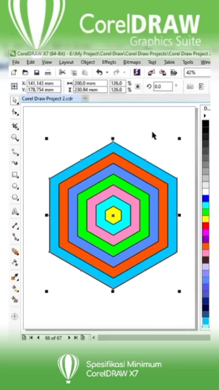
Task: Go to the last page button
Action: coord(76,338)
